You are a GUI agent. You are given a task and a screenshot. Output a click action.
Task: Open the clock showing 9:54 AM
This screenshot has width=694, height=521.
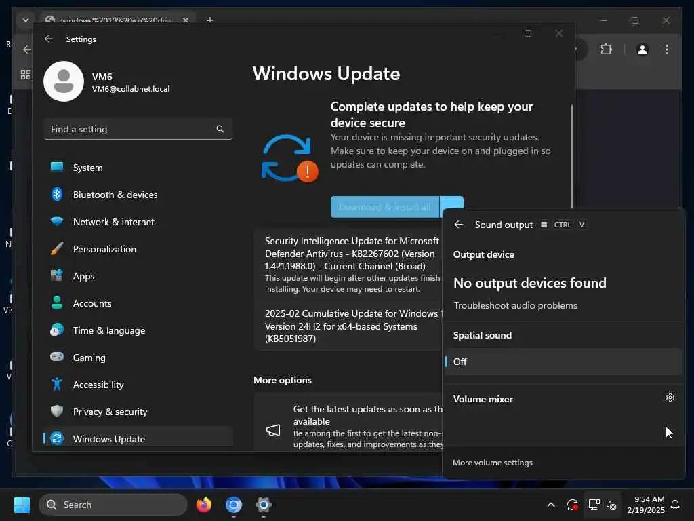pos(646,505)
